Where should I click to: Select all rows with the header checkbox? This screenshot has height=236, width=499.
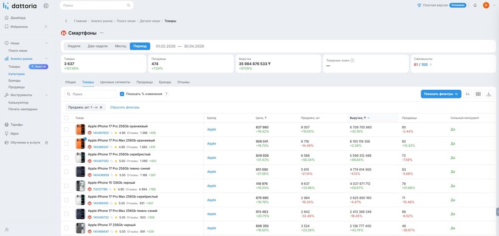click(67, 118)
